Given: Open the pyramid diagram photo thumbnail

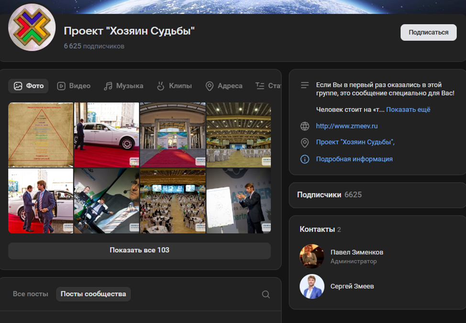Looking at the screenshot, I should (x=41, y=135).
